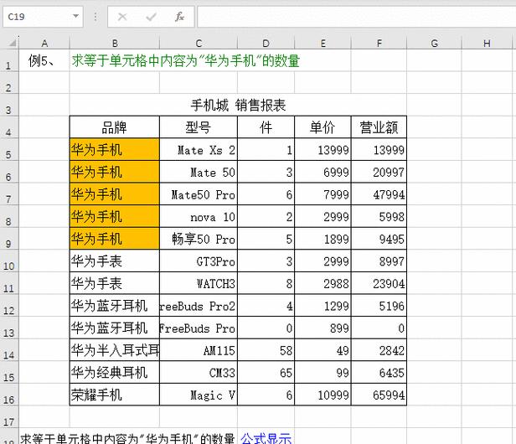The height and width of the screenshot is (444, 516).
Task: Click the Magic V cell
Action: click(x=199, y=395)
